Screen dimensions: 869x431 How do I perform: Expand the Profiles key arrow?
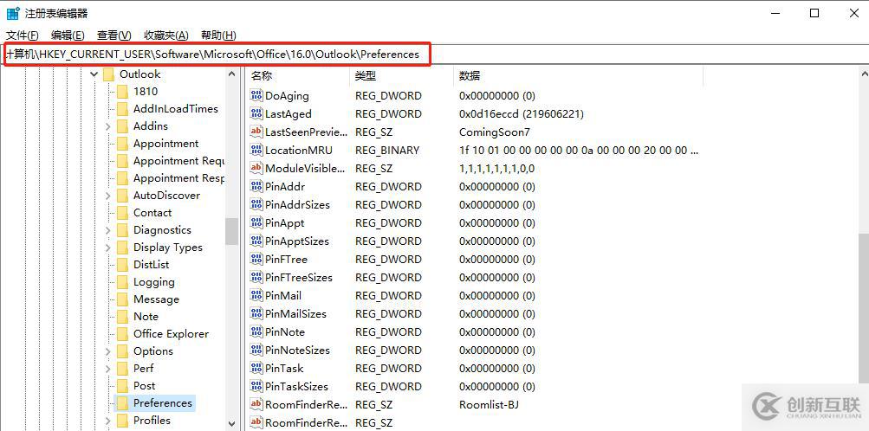107,421
